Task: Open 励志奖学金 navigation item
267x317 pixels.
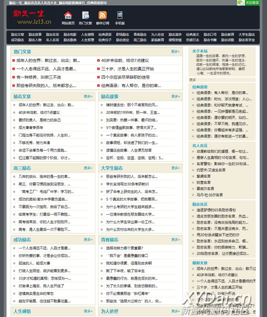Action: [x=247, y=40]
